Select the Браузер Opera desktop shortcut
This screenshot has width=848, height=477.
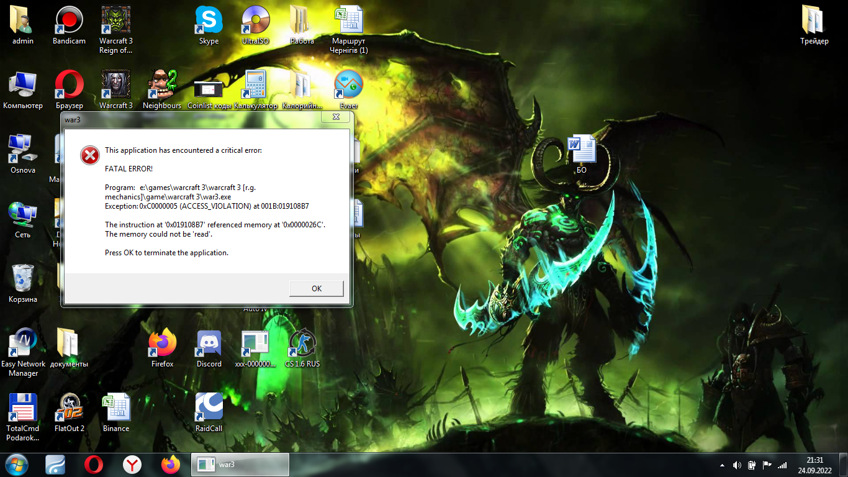pyautogui.click(x=69, y=90)
